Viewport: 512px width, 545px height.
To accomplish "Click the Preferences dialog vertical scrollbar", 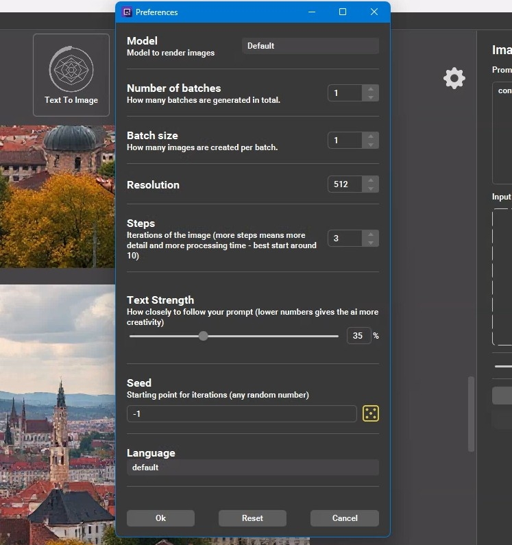I will click(x=471, y=414).
